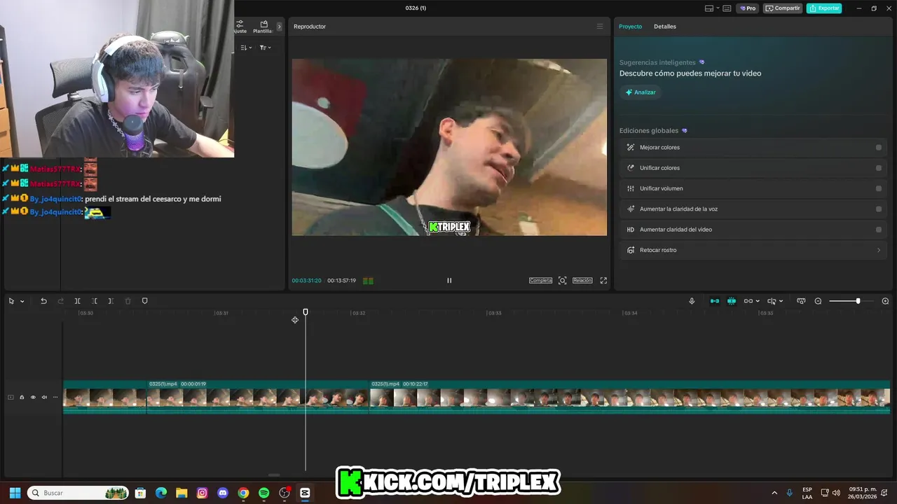Click the Exportar button
This screenshot has height=504, width=897.
click(x=824, y=8)
